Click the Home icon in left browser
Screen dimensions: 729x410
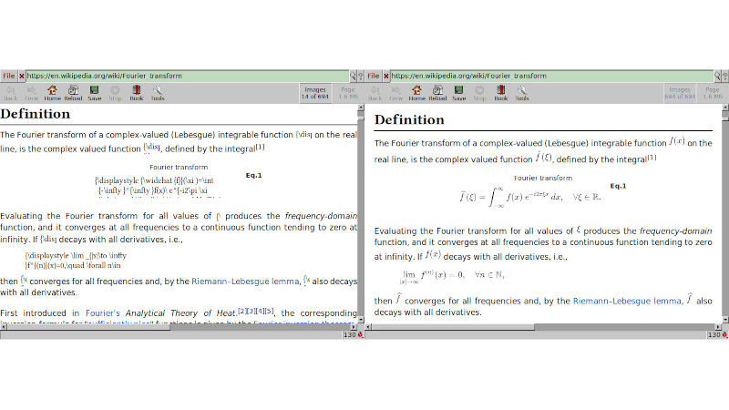52,92
